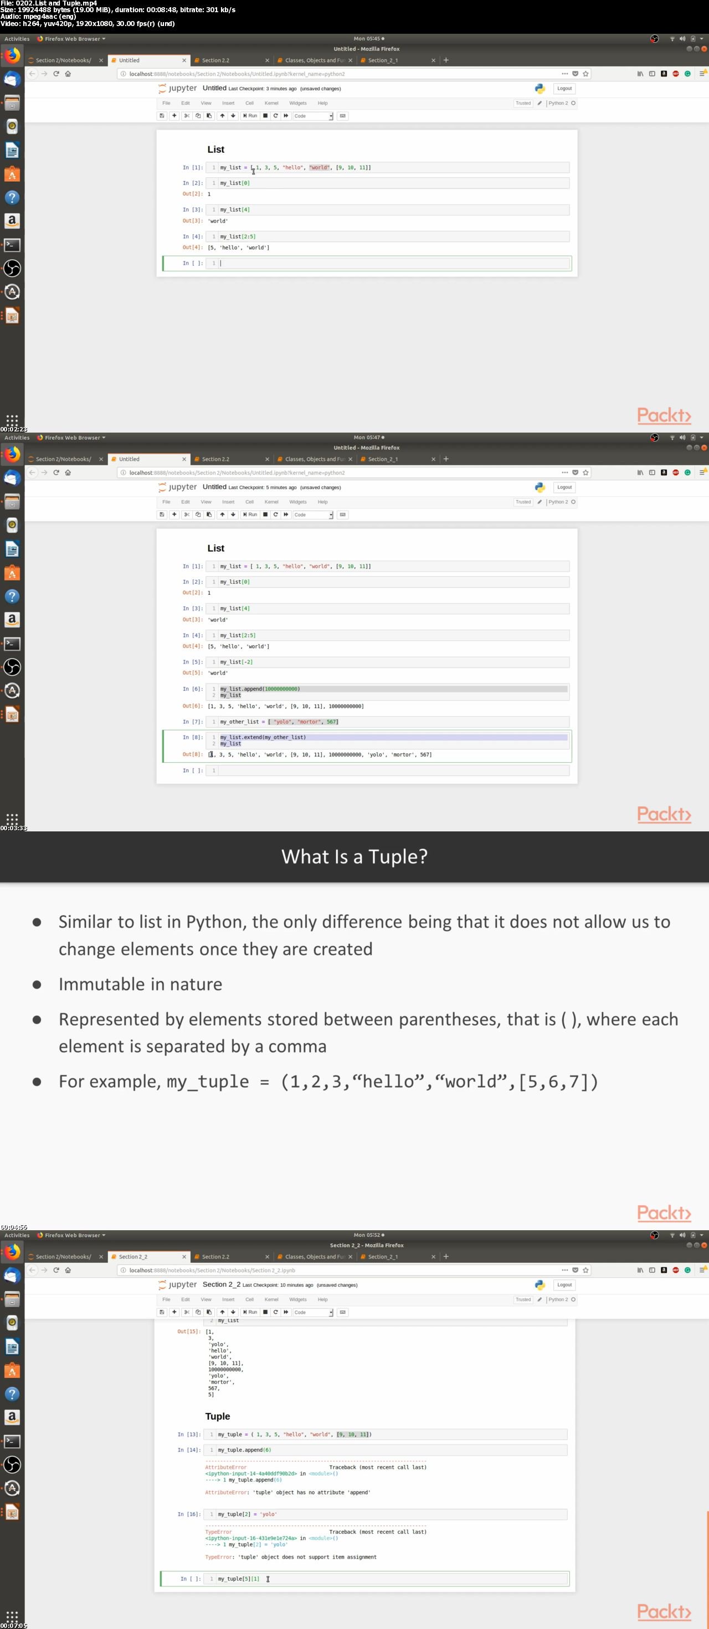The height and width of the screenshot is (1629, 709).
Task: Click the scissors cut-cell icon in Mon 05:45 frame
Action: point(187,116)
